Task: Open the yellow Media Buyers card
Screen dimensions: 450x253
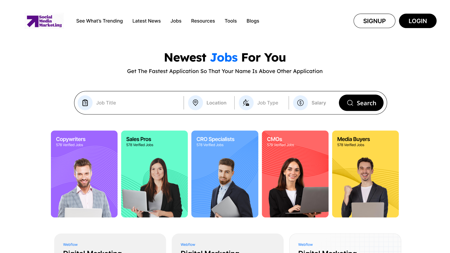Action: click(x=365, y=174)
